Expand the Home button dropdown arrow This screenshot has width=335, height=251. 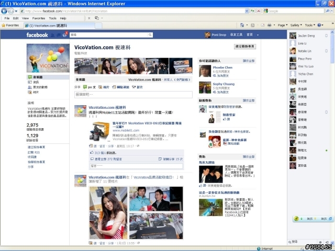[x=247, y=25]
